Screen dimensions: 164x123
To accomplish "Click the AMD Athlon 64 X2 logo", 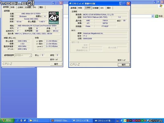I will [x=54, y=18].
